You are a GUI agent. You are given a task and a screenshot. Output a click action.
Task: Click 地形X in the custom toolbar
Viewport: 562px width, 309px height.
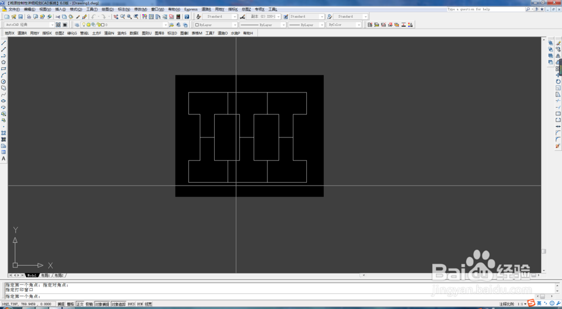[x=10, y=33]
